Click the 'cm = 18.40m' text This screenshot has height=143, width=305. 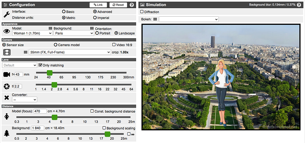55,128
